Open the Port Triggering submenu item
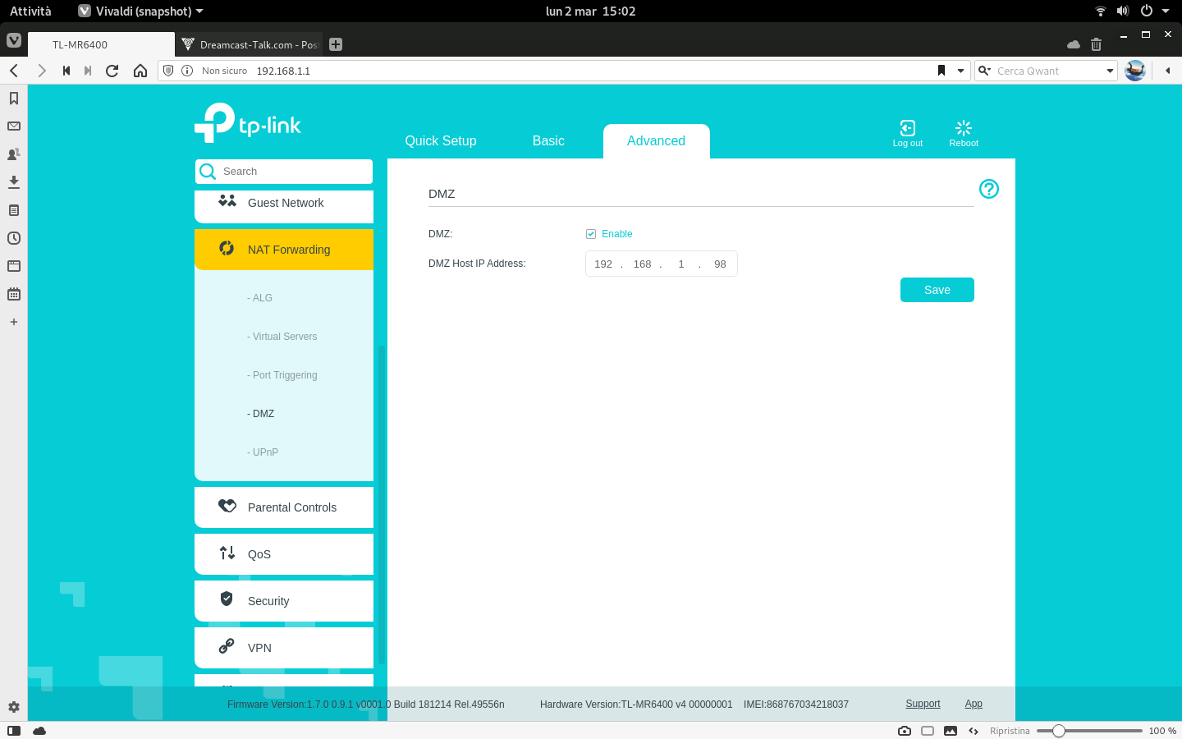Image resolution: width=1182 pixels, height=739 pixels. pyautogui.click(x=282, y=375)
